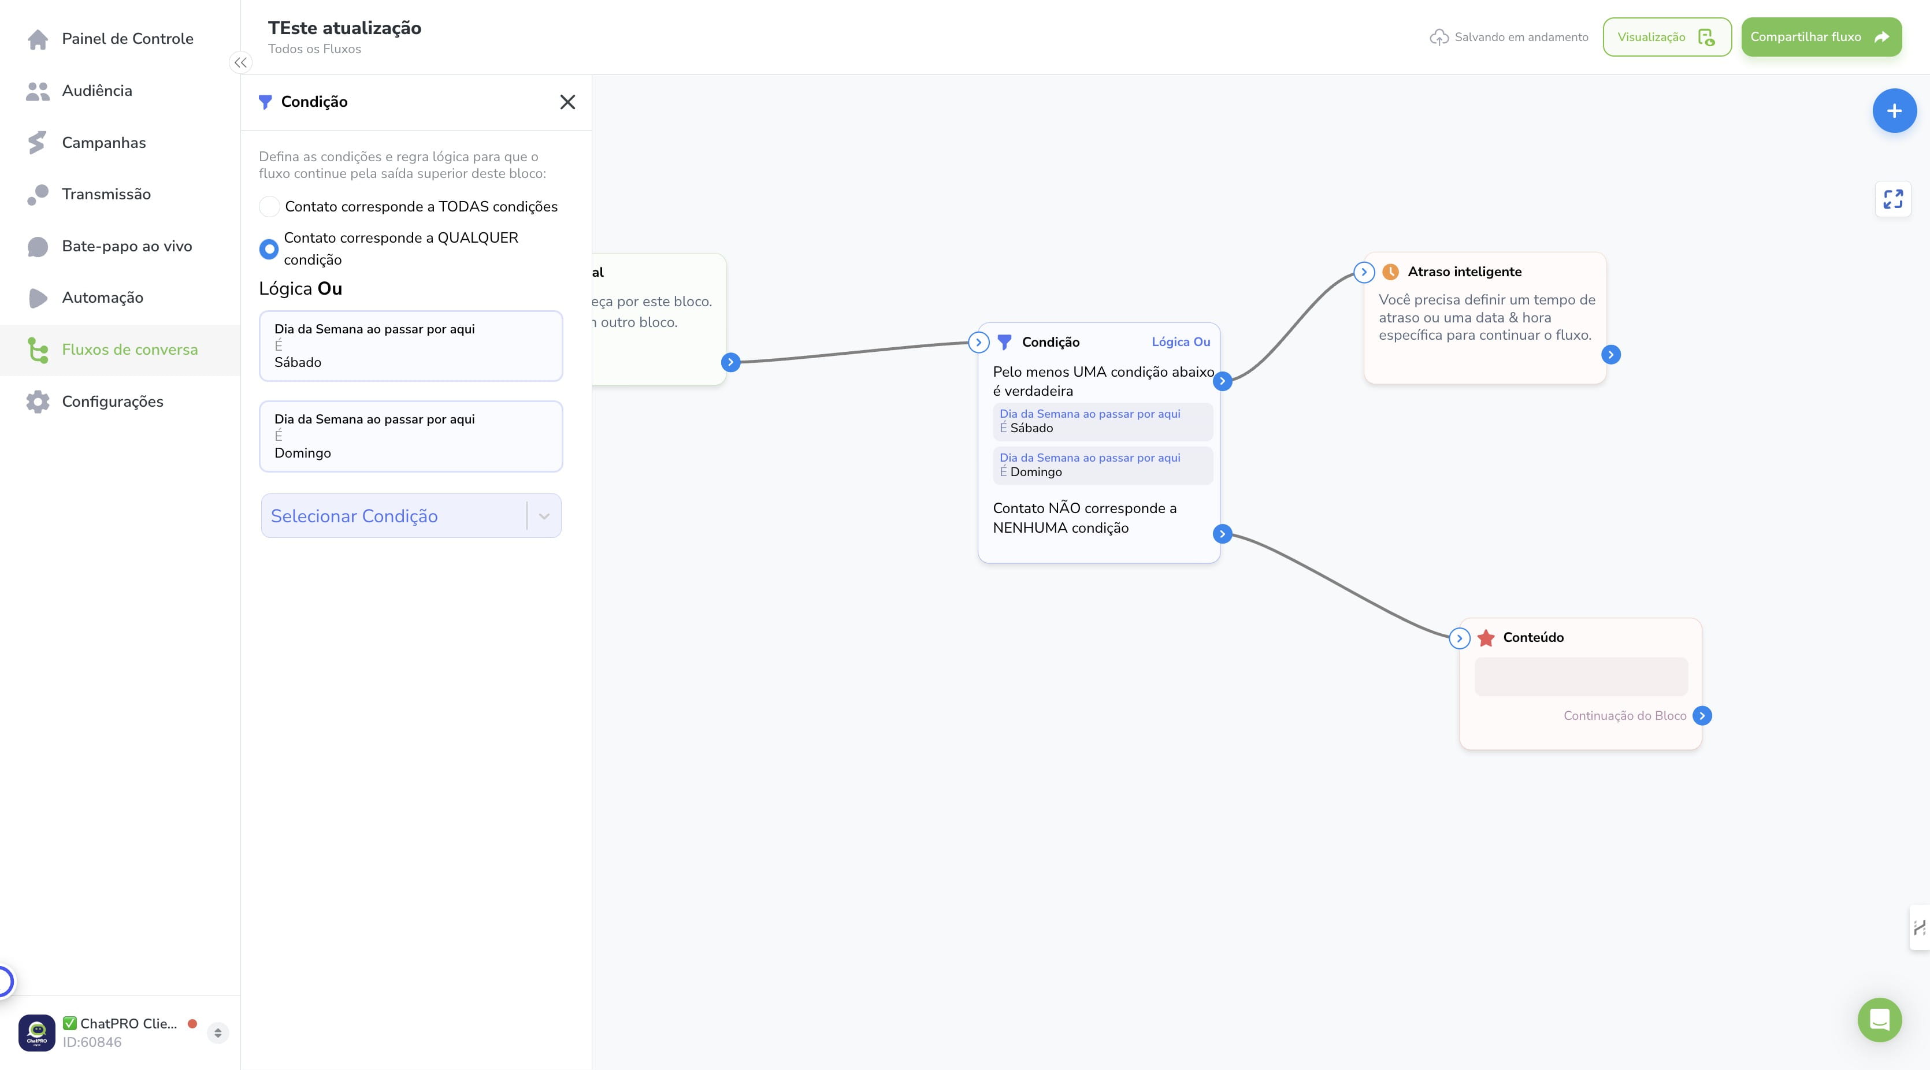Click the fit-to-screen expand icon
1930x1070 pixels.
click(x=1892, y=199)
